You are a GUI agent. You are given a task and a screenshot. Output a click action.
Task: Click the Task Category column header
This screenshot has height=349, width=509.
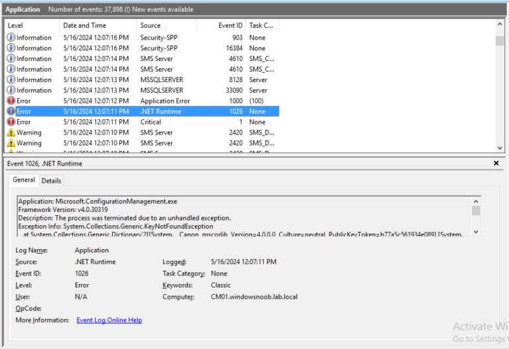pos(261,26)
